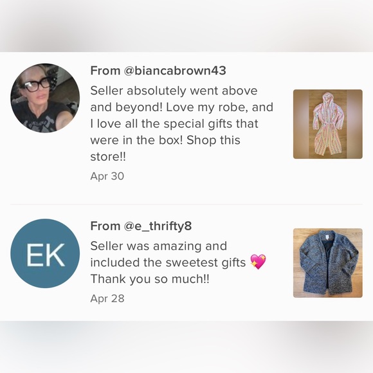Click the Apr 28 review date
The image size is (373, 373).
pyautogui.click(x=107, y=298)
